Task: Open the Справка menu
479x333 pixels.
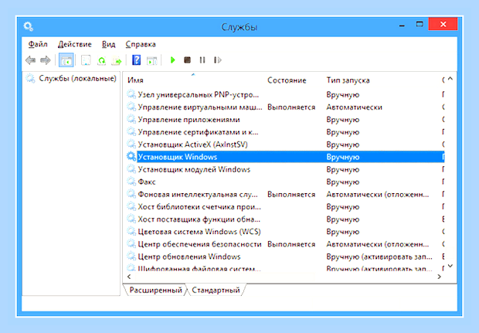Action: coord(141,44)
